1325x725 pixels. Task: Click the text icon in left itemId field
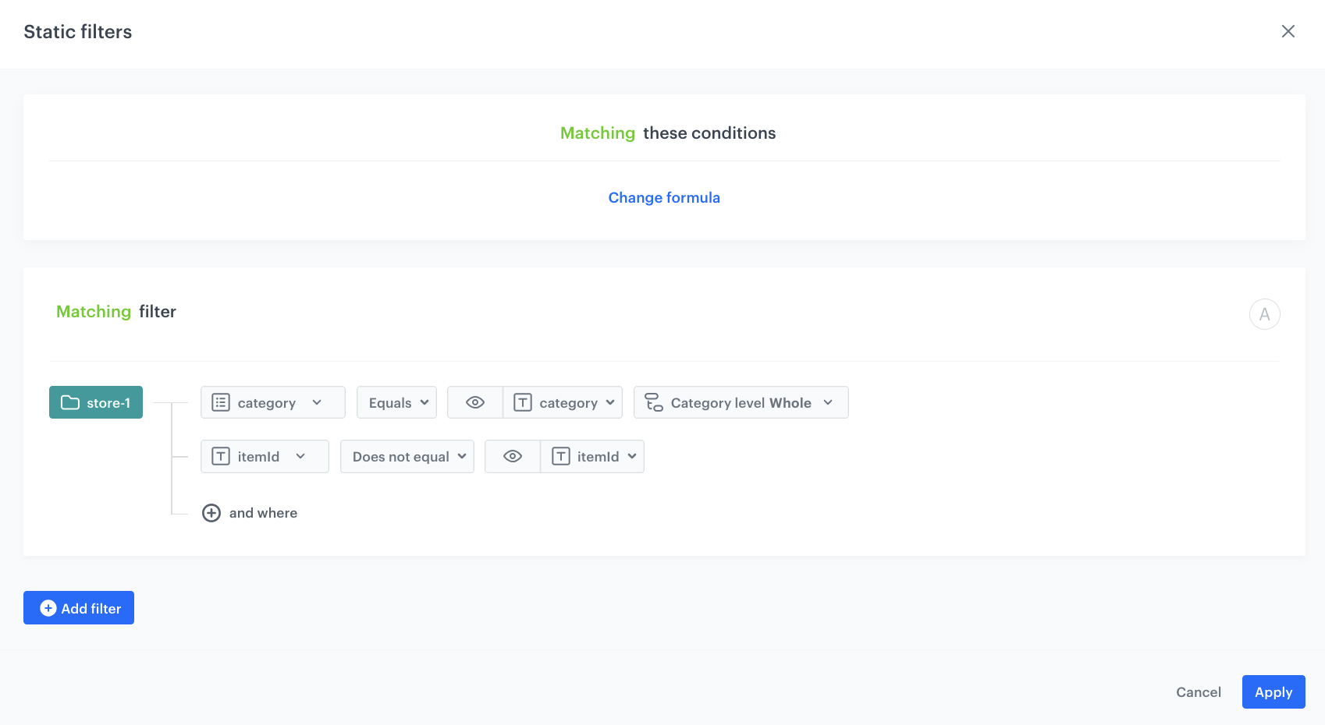[x=221, y=456]
